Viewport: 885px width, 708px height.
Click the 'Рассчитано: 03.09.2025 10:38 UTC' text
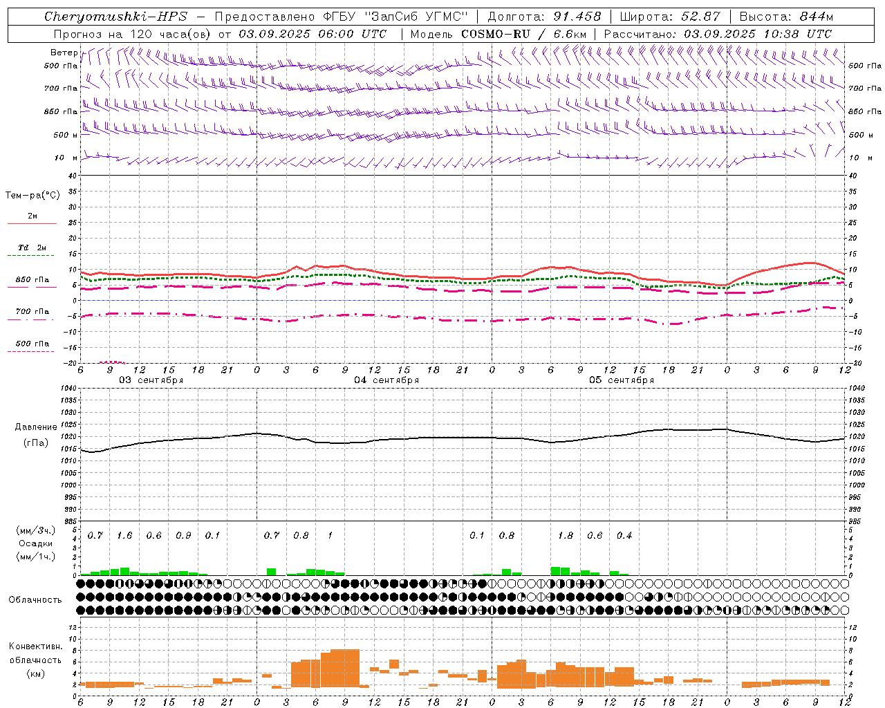click(x=718, y=34)
